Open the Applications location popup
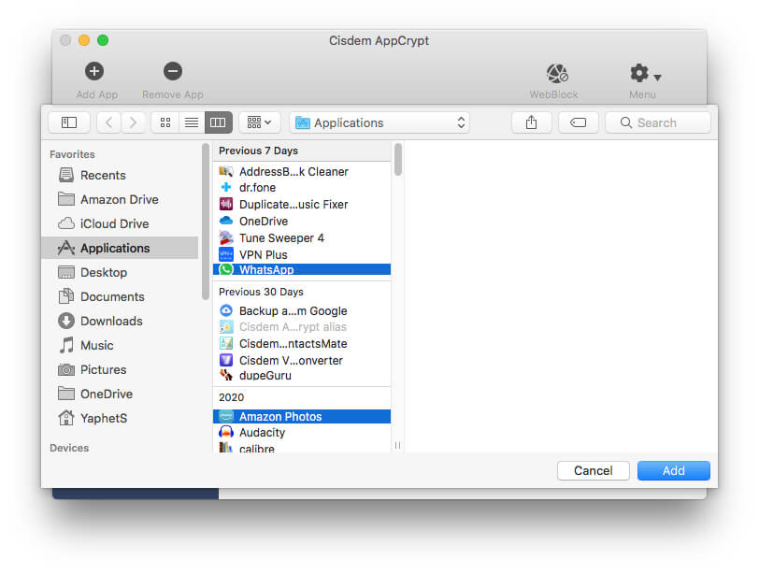The width and height of the screenshot is (759, 574). tap(379, 122)
